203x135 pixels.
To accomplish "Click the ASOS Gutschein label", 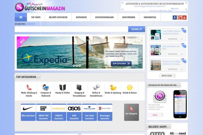I will coord(74,117).
